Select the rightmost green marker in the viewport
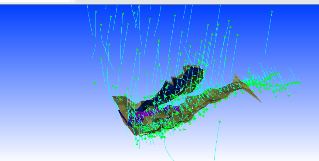 point(299,82)
